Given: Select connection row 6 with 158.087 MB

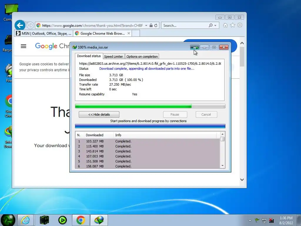Looking at the screenshot, I should [x=148, y=166].
